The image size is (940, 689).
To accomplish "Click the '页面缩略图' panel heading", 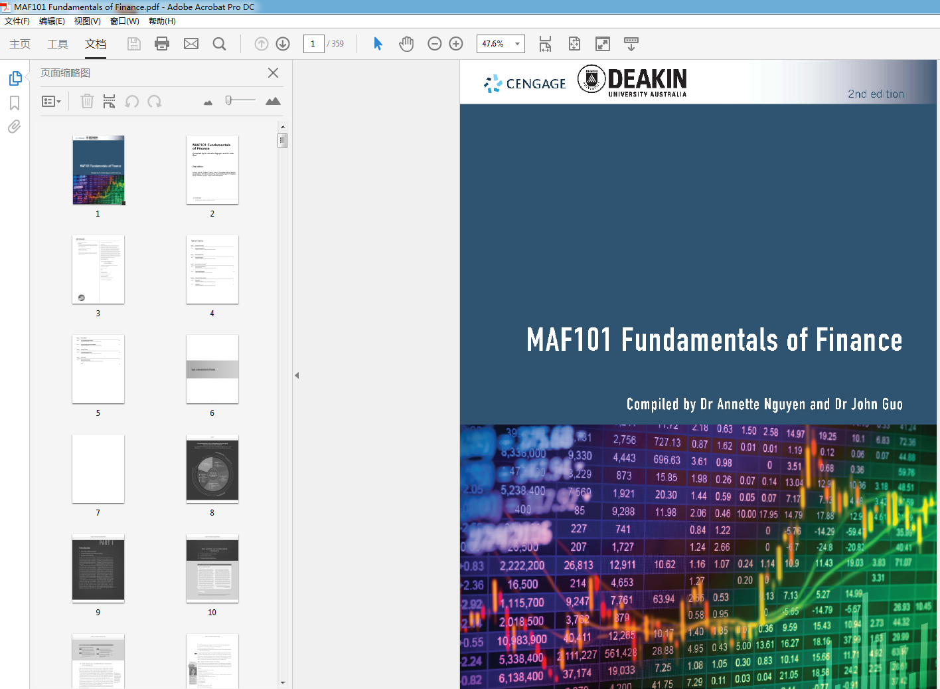I will pyautogui.click(x=65, y=72).
